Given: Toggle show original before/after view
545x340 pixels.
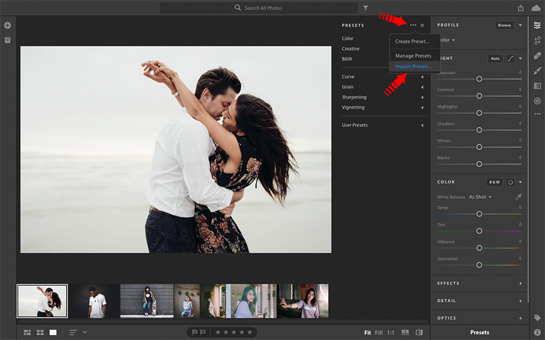Looking at the screenshot, I should 419,332.
